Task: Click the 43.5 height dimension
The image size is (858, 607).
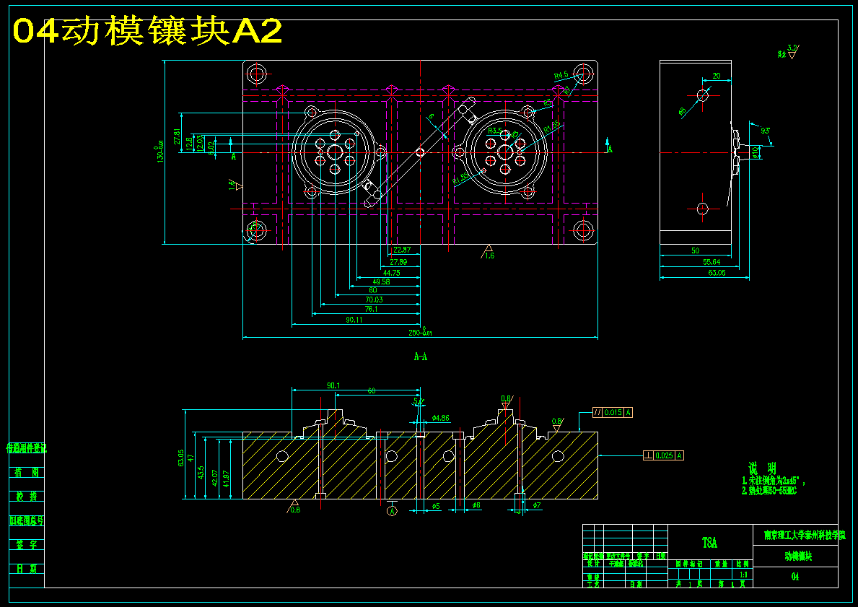Action: (201, 472)
